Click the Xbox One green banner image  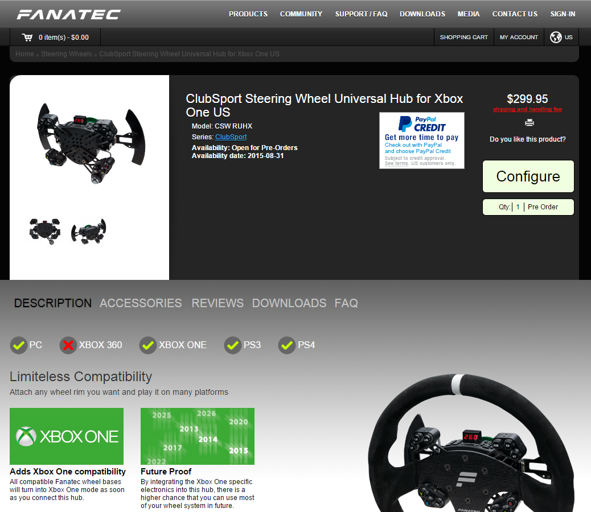(x=67, y=436)
